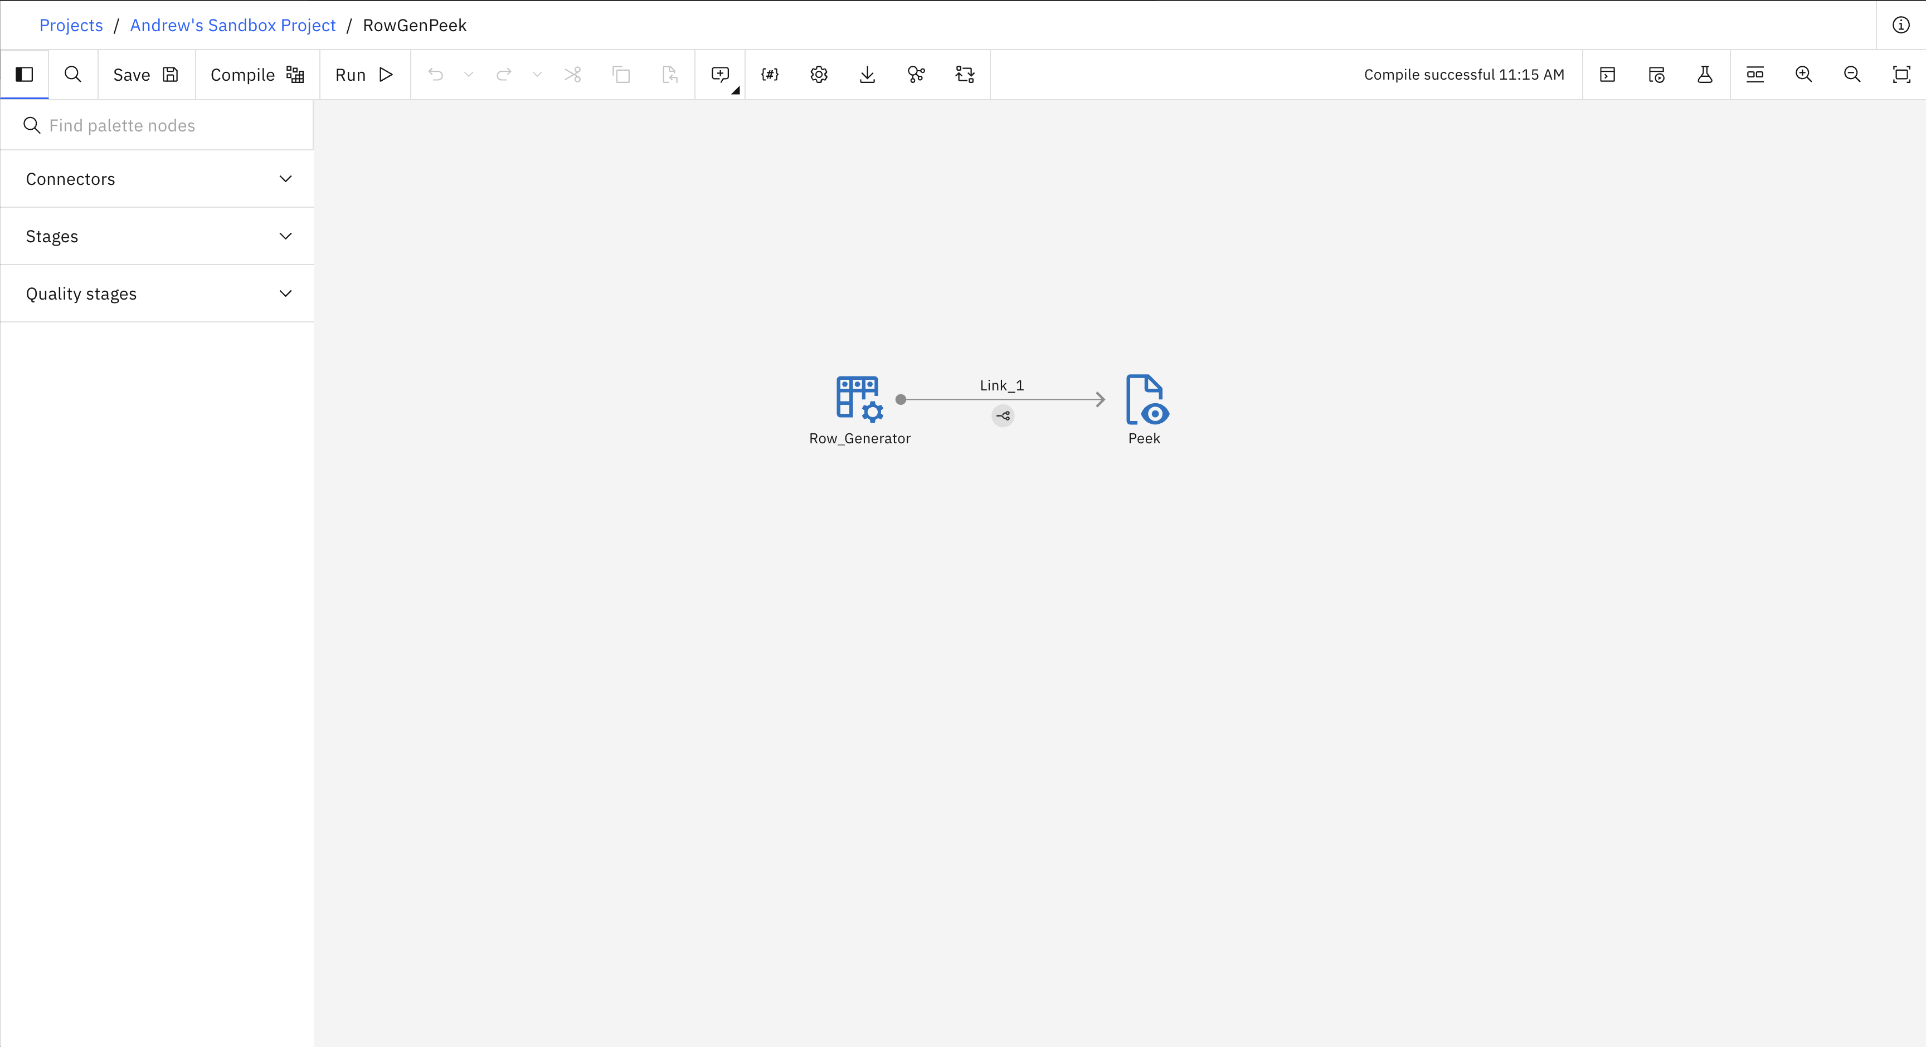Screen dimensions: 1926x1047
Task: Open the Andrew's Sandbox Project link
Action: tap(232, 26)
